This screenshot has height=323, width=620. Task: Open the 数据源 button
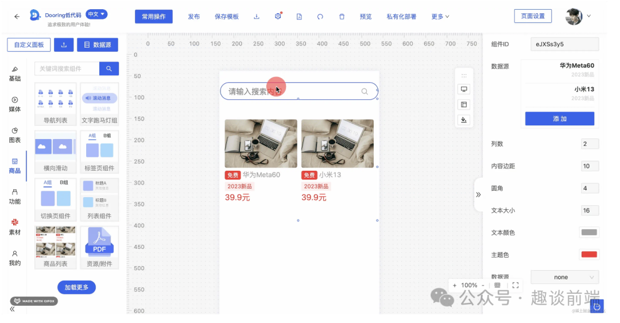(x=97, y=45)
